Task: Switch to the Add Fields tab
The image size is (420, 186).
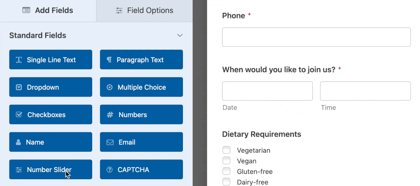Action: [48, 11]
